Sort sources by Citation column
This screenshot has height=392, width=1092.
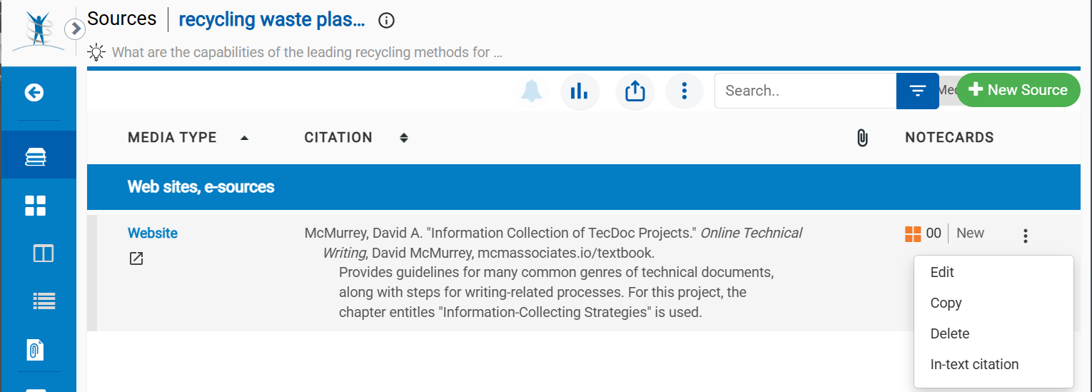click(x=338, y=138)
